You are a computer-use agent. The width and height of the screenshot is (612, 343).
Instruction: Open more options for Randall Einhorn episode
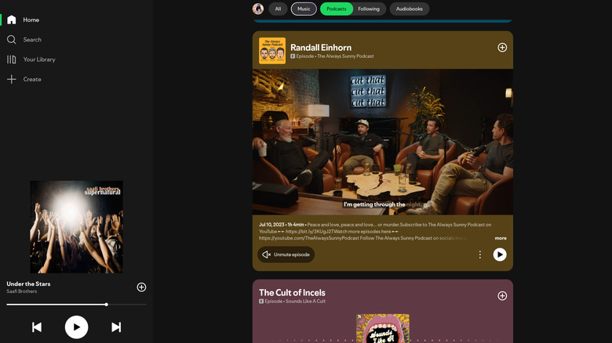(x=479, y=255)
